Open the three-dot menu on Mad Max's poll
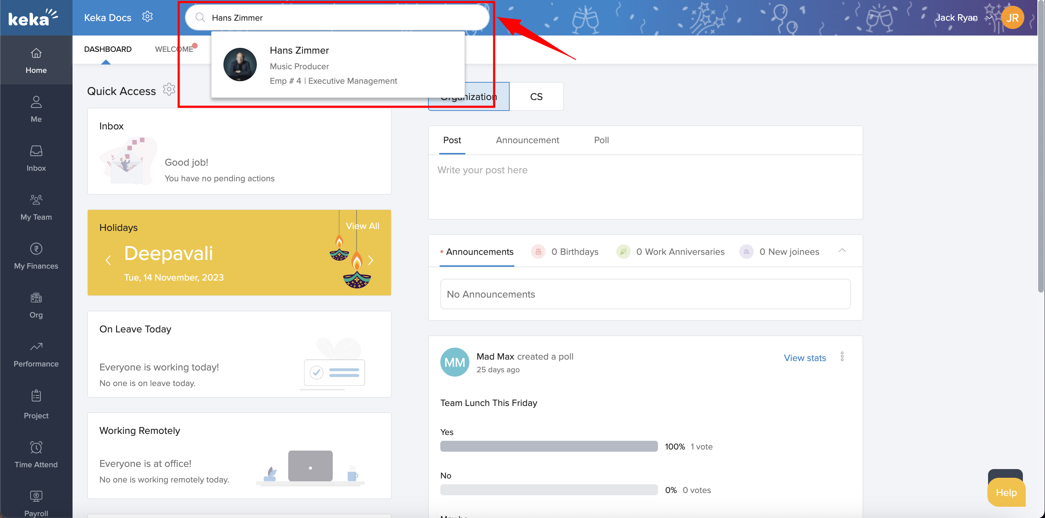1045x518 pixels. [x=842, y=357]
